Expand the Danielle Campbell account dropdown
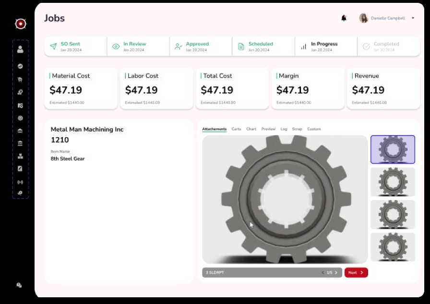 point(413,18)
